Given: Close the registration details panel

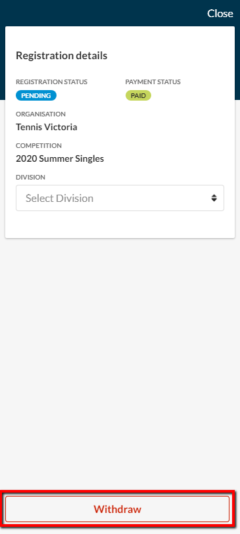Looking at the screenshot, I should (220, 13).
